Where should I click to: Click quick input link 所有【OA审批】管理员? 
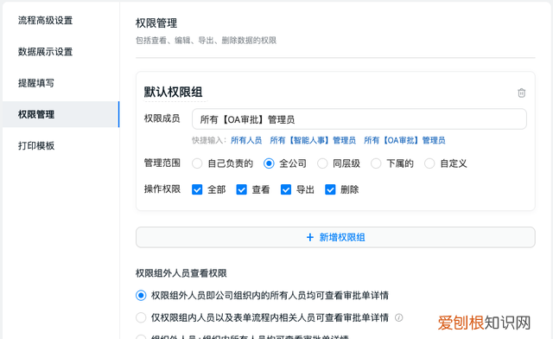404,141
